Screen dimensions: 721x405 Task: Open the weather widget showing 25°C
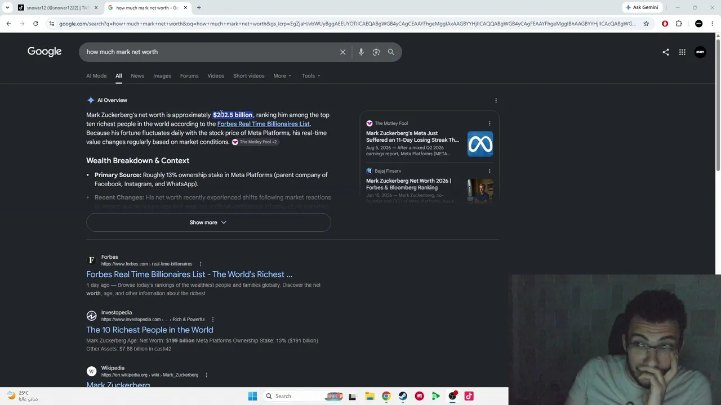tap(23, 396)
